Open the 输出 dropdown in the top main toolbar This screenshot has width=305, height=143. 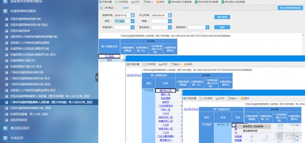[x=148, y=2]
